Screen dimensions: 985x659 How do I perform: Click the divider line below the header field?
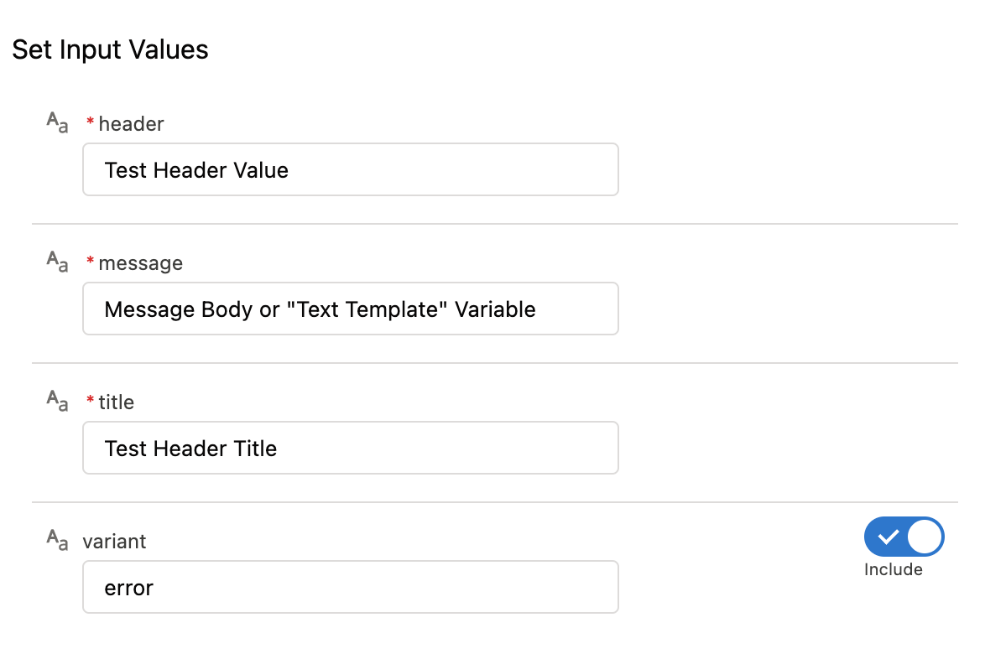tap(495, 224)
